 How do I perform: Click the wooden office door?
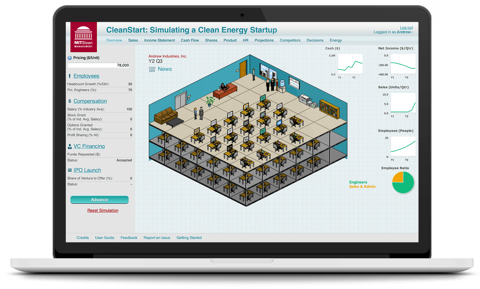[243, 69]
